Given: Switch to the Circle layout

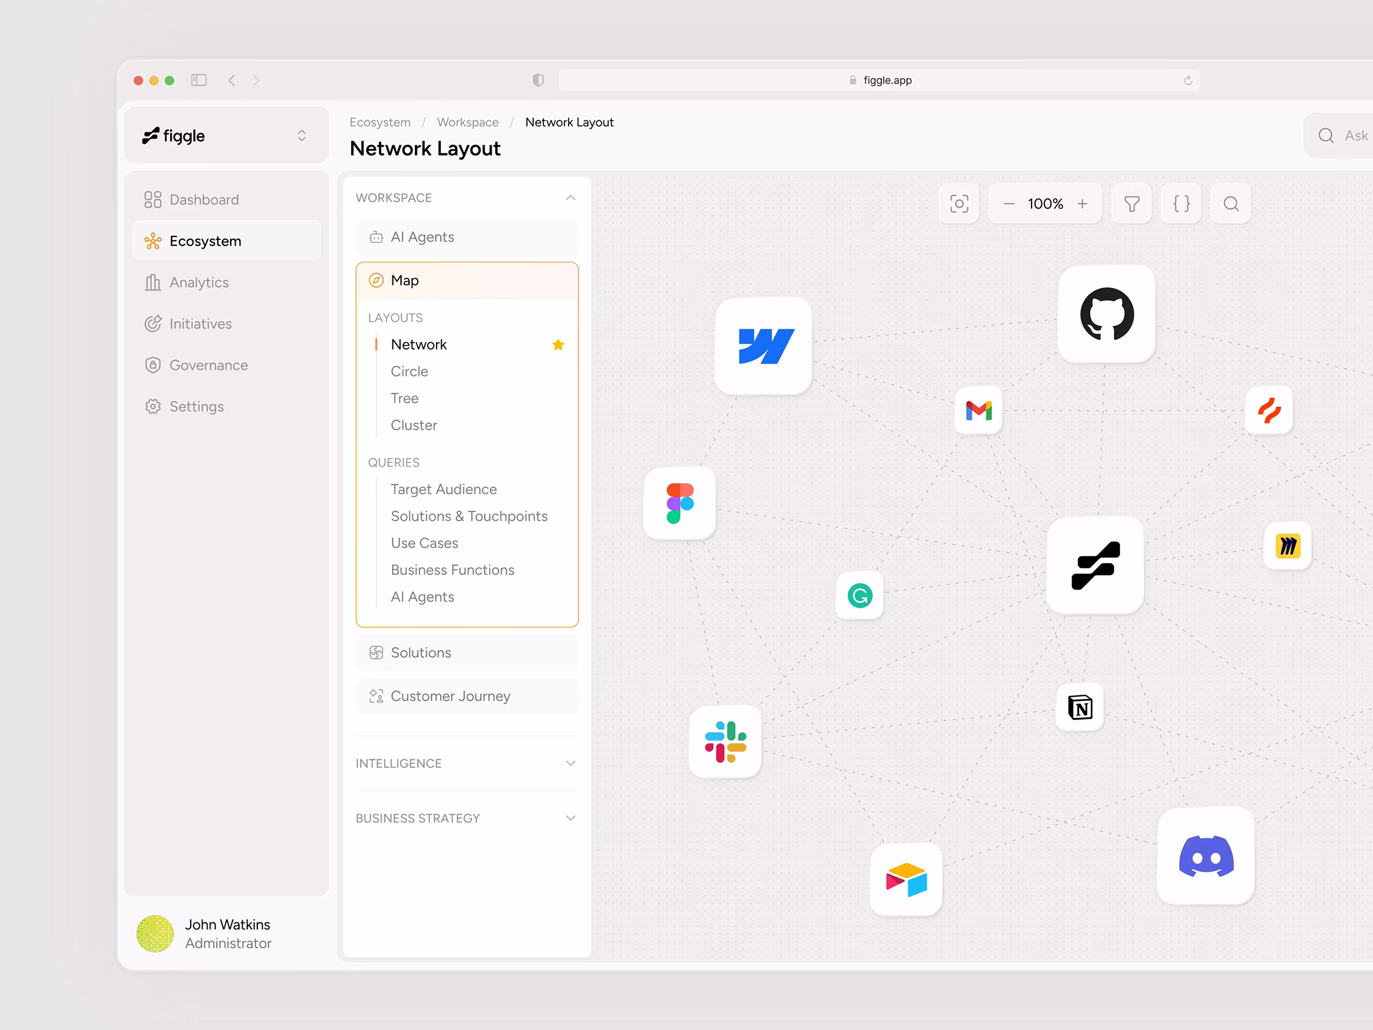Looking at the screenshot, I should click(409, 371).
